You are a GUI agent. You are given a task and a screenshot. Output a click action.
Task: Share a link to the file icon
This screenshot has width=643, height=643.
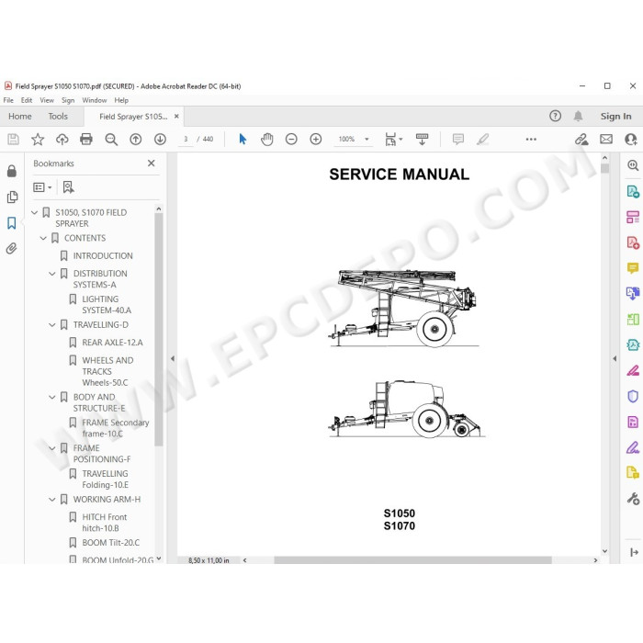pos(581,140)
